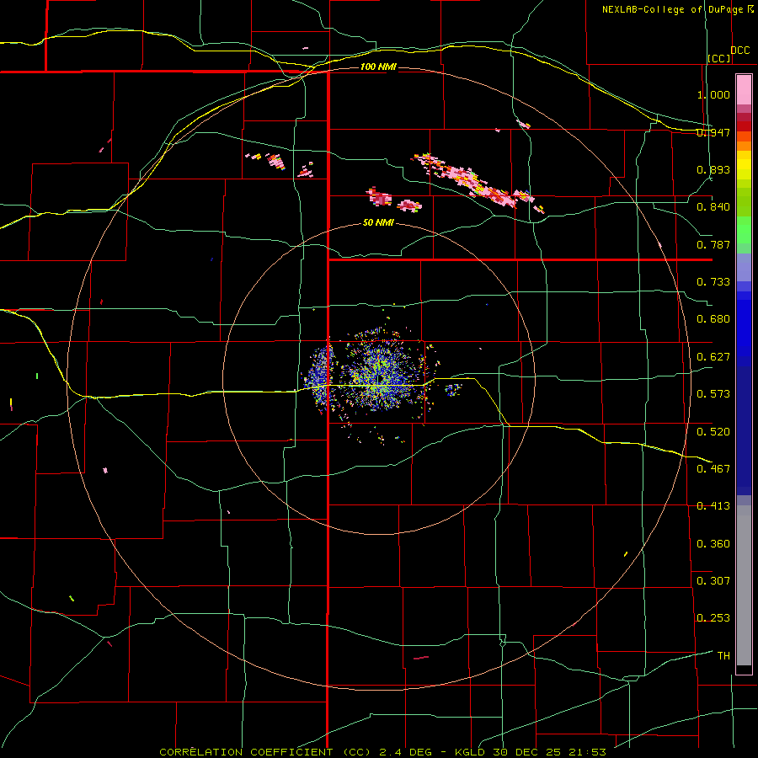Image resolution: width=758 pixels, height=758 pixels.
Task: Click the [CC] scale heading
Action: coord(719,58)
